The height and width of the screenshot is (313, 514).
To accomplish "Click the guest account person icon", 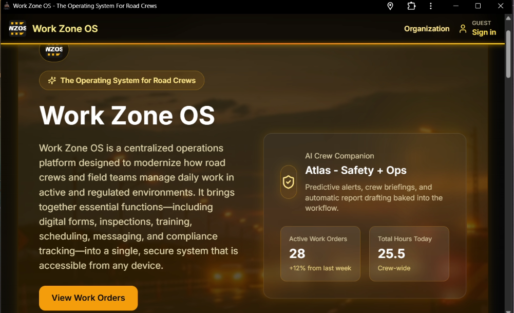I will 463,29.
